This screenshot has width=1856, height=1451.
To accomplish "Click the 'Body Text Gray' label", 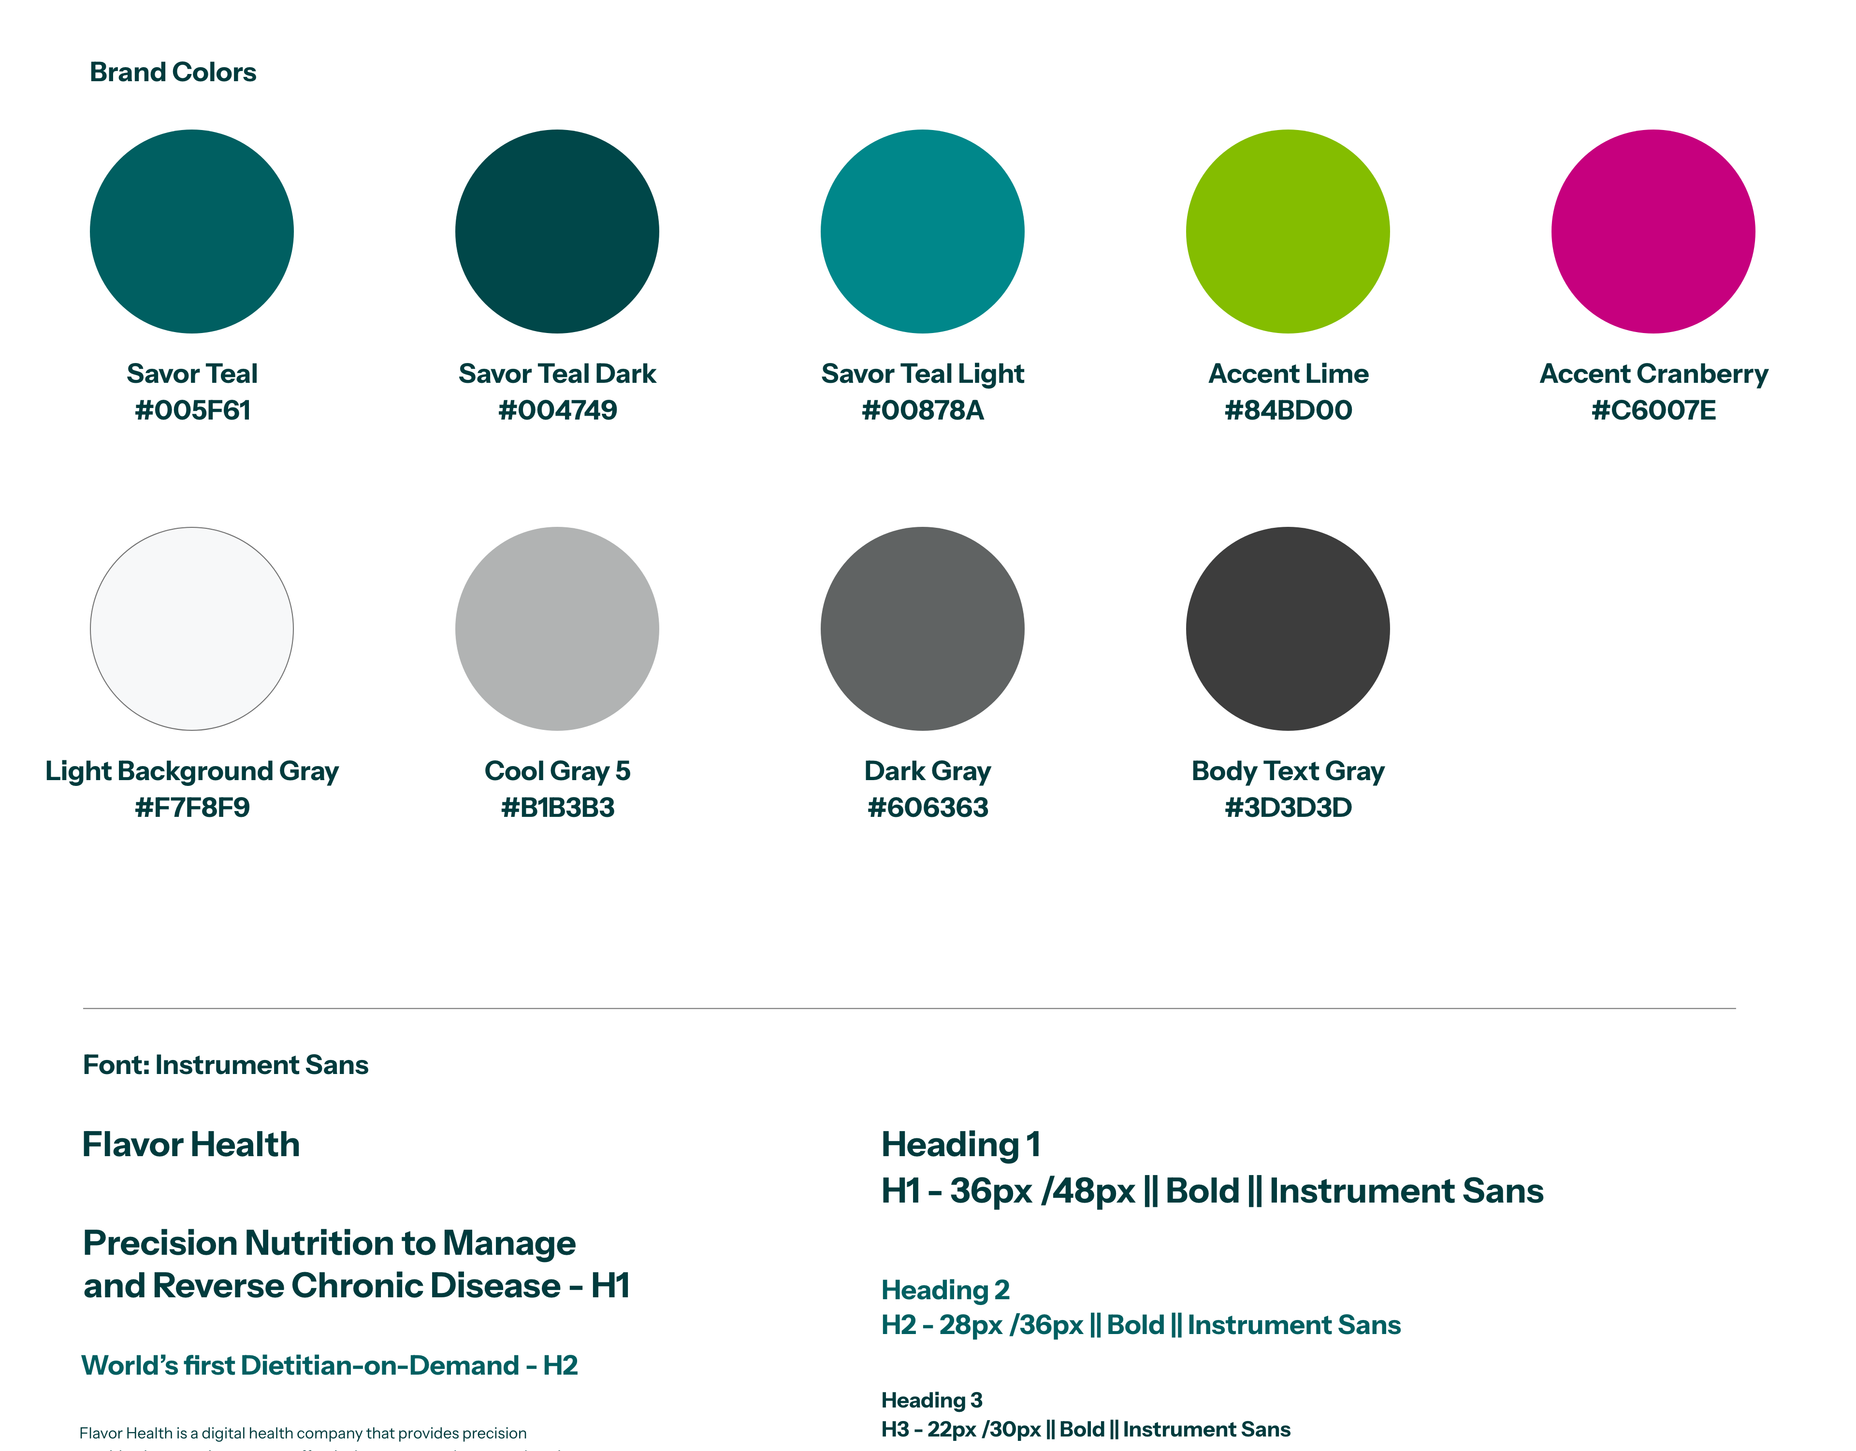I will (1288, 772).
